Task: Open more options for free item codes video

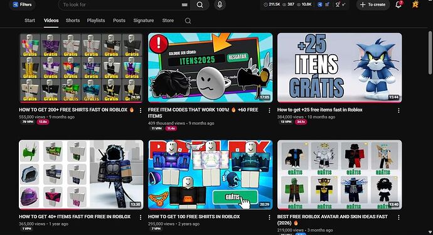Action: [x=269, y=110]
